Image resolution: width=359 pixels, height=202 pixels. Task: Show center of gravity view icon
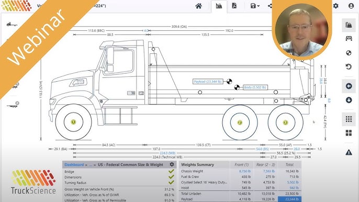pyautogui.click(x=349, y=53)
